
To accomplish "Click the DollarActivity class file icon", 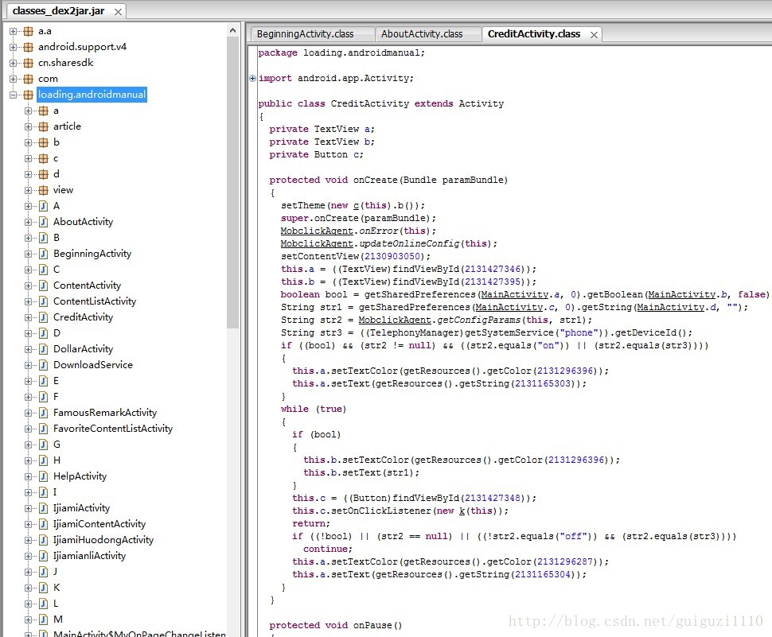I will point(43,349).
